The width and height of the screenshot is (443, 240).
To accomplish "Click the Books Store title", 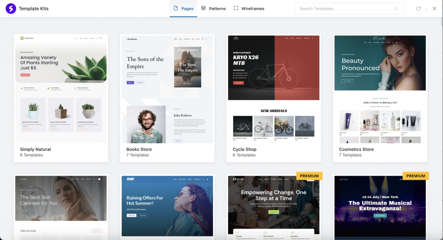I will tap(139, 149).
